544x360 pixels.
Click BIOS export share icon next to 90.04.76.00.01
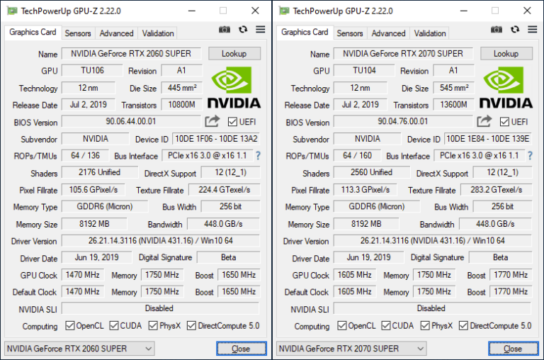tap(484, 121)
